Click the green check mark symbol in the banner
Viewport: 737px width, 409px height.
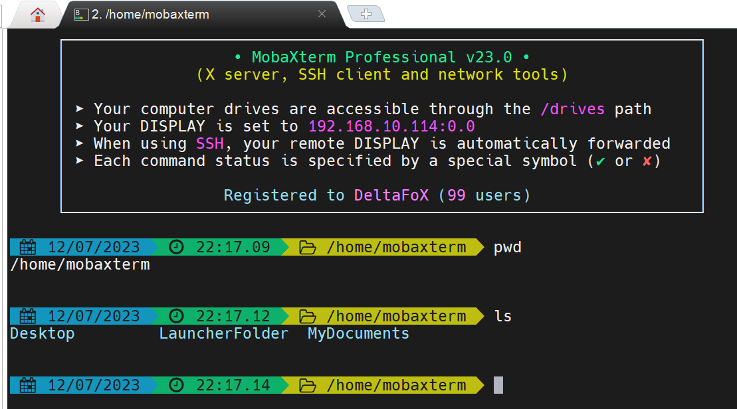point(601,161)
